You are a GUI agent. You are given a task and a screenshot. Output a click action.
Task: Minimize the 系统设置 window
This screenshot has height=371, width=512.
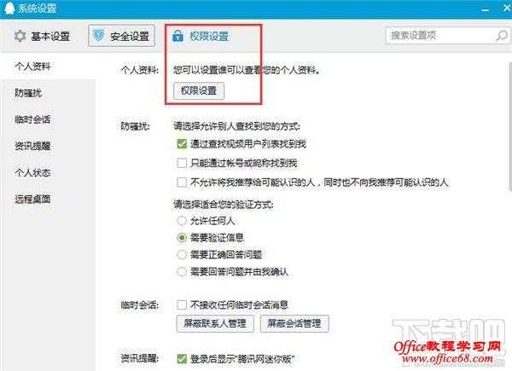(x=486, y=9)
